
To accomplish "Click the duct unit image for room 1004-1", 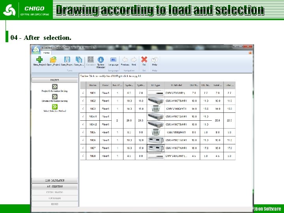I will coord(155,116).
